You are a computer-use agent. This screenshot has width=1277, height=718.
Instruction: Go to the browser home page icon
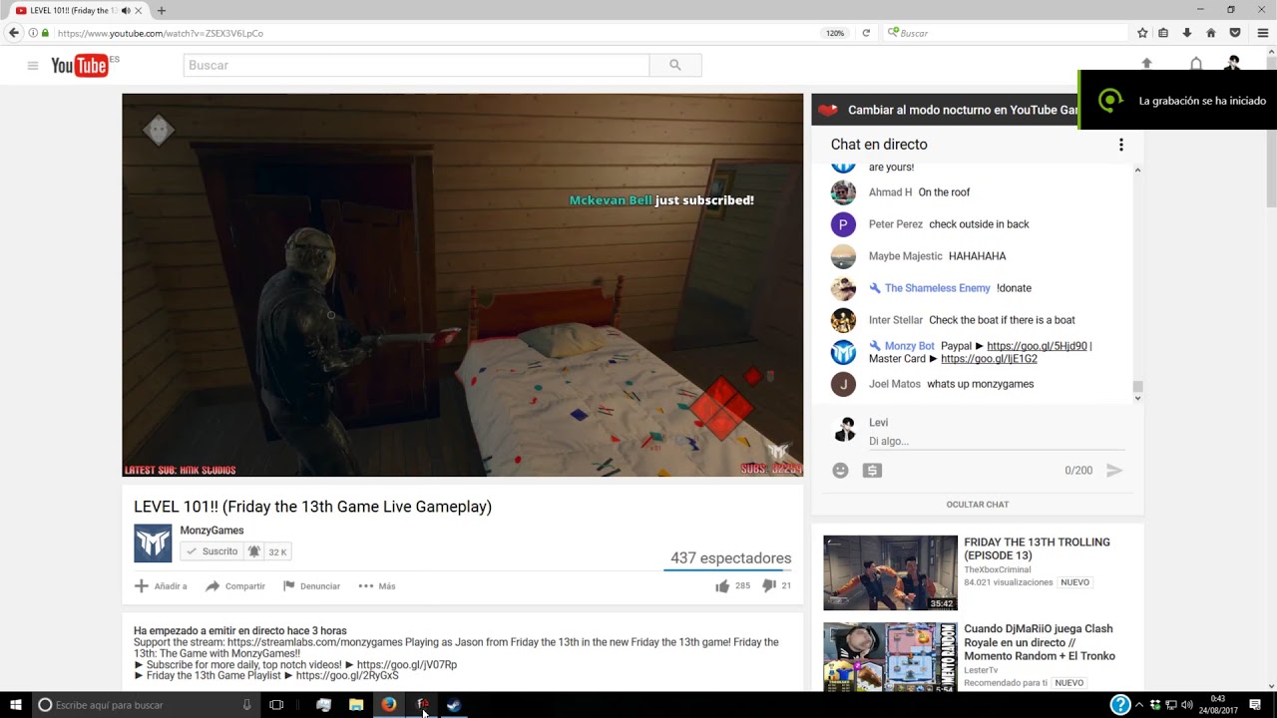click(x=1211, y=33)
